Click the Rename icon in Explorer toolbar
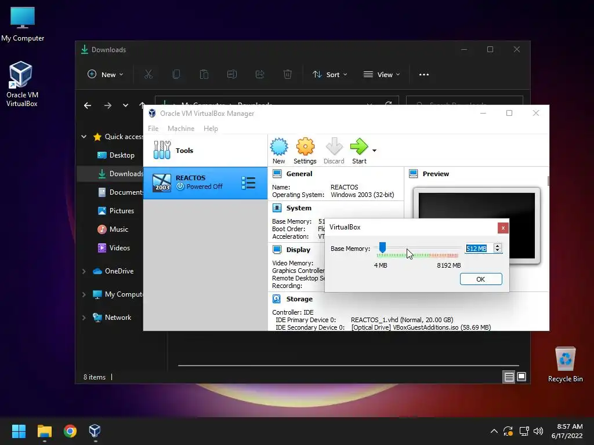This screenshot has width=594, height=445. 232,75
